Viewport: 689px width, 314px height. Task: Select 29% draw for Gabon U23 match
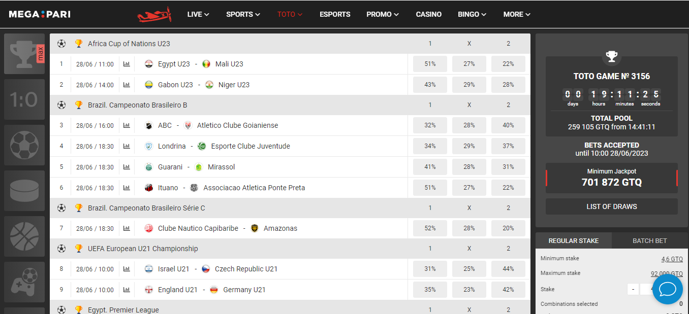469,85
